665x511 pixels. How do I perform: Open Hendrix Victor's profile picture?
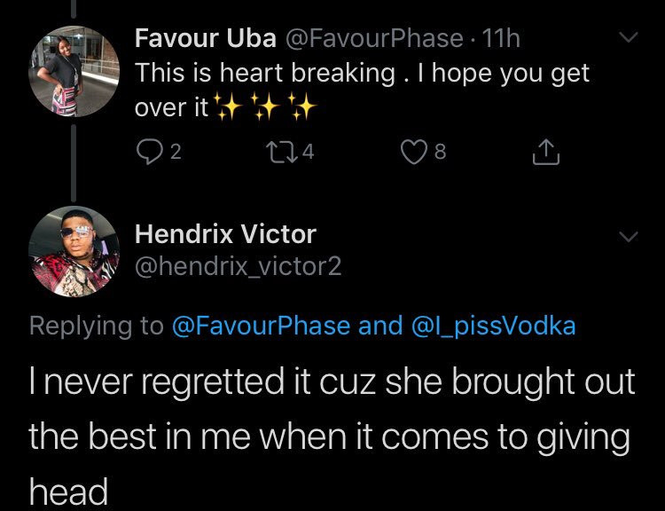click(x=74, y=251)
